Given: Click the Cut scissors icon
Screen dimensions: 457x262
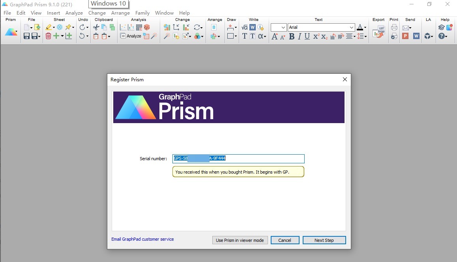Looking at the screenshot, I should click(96, 27).
